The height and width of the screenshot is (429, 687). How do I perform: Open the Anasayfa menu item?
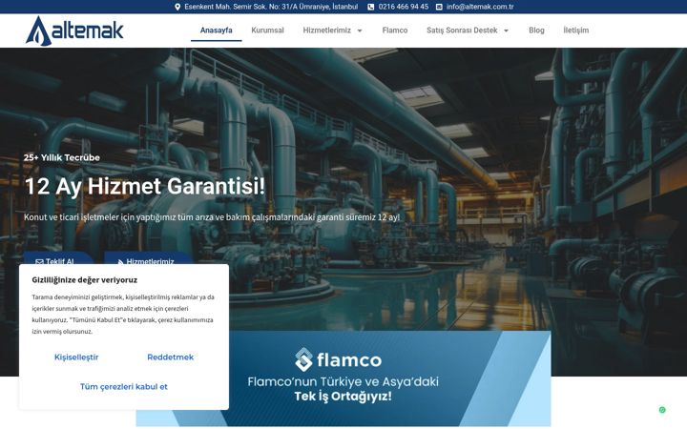(x=216, y=31)
